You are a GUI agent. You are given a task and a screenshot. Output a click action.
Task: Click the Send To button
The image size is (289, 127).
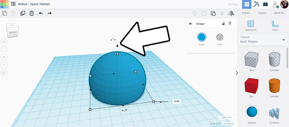[279, 13]
